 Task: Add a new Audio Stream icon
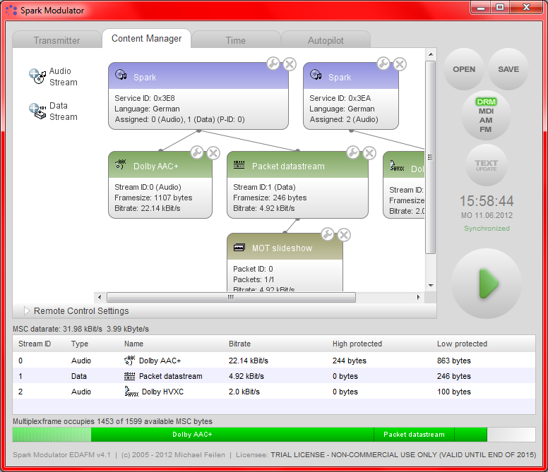[x=37, y=75]
